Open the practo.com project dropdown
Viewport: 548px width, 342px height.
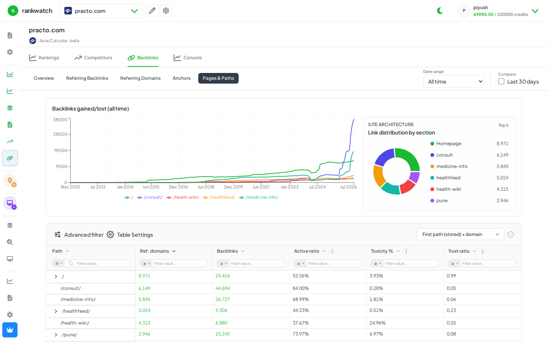click(101, 11)
